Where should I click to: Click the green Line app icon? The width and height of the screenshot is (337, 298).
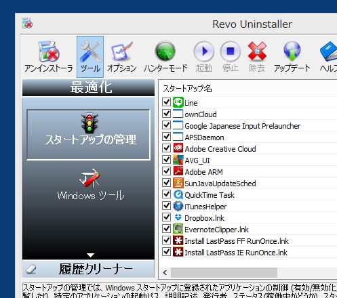(178, 102)
